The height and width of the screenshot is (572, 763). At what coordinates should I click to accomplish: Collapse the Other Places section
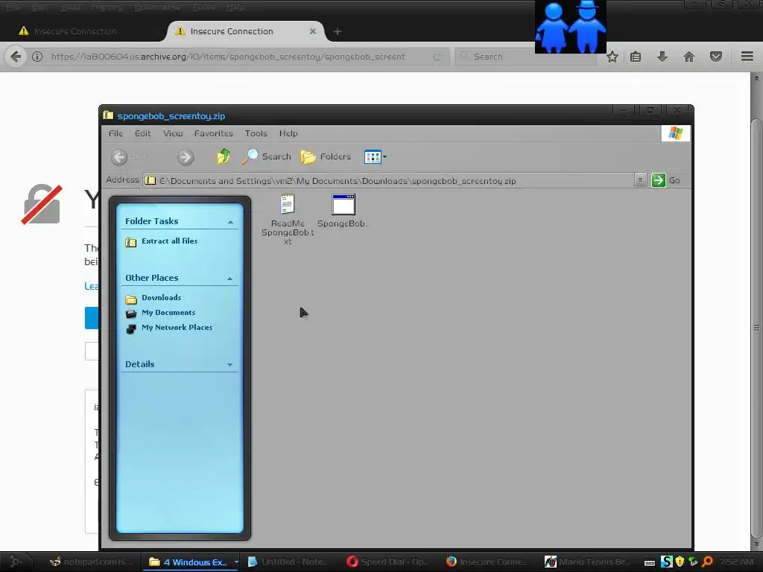(x=230, y=279)
